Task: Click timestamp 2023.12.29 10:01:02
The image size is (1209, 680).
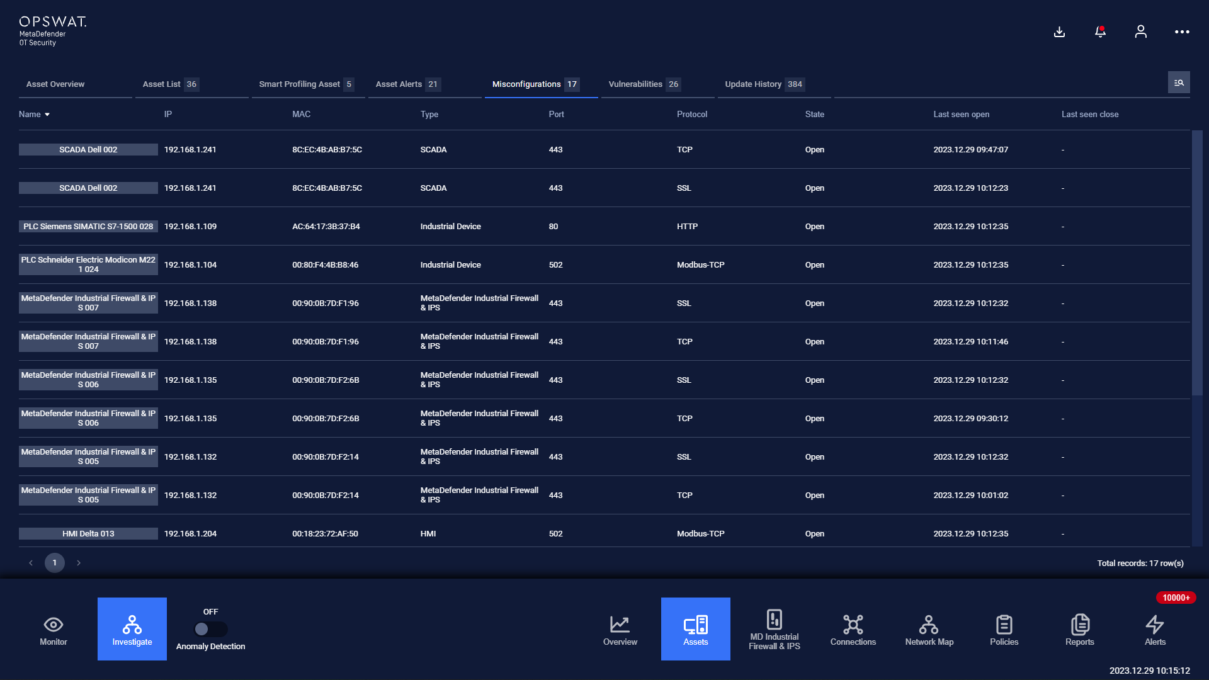Action: [x=970, y=496]
